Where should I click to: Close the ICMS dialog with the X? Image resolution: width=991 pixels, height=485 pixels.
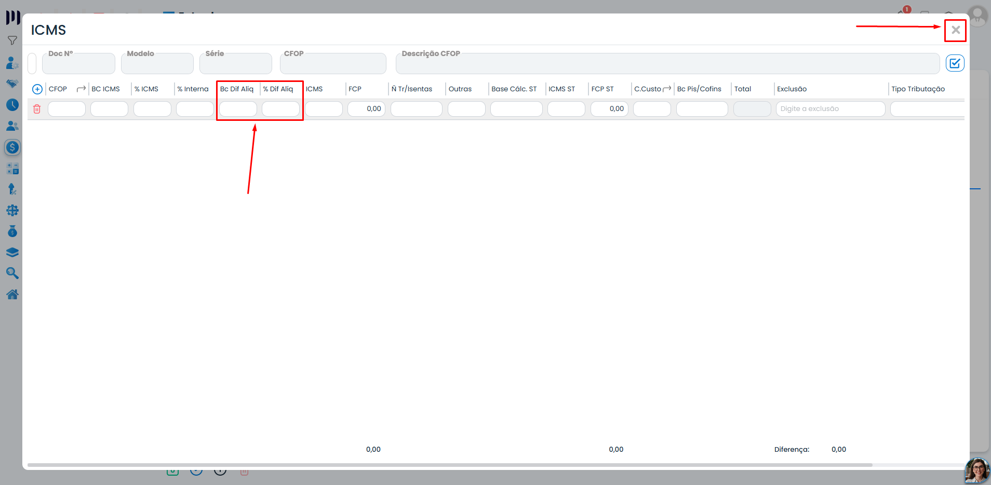(955, 30)
